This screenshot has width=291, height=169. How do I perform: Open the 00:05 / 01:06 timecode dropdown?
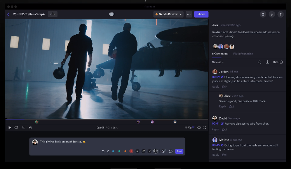pos(107,128)
